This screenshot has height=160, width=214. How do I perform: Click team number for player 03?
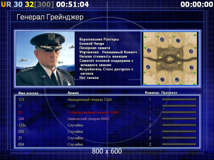[150, 112]
